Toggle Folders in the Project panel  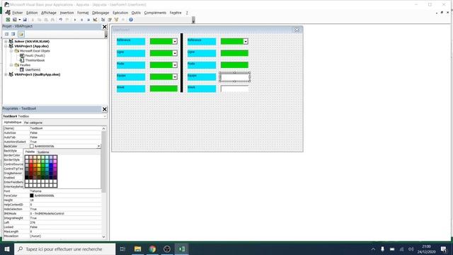click(x=21, y=34)
